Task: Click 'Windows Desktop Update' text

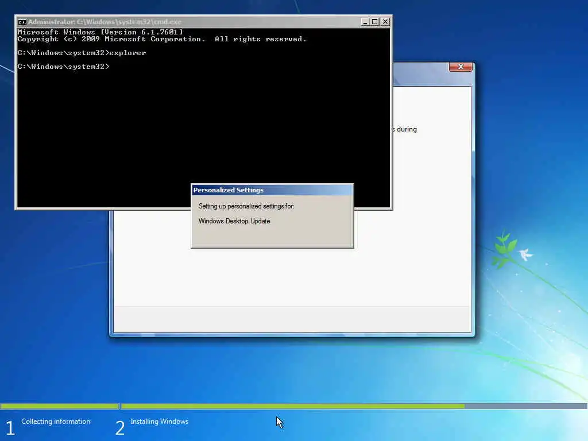Action: 234,221
